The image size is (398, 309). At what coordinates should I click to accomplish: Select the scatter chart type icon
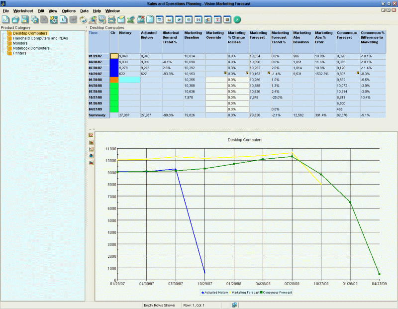pyautogui.click(x=91, y=149)
